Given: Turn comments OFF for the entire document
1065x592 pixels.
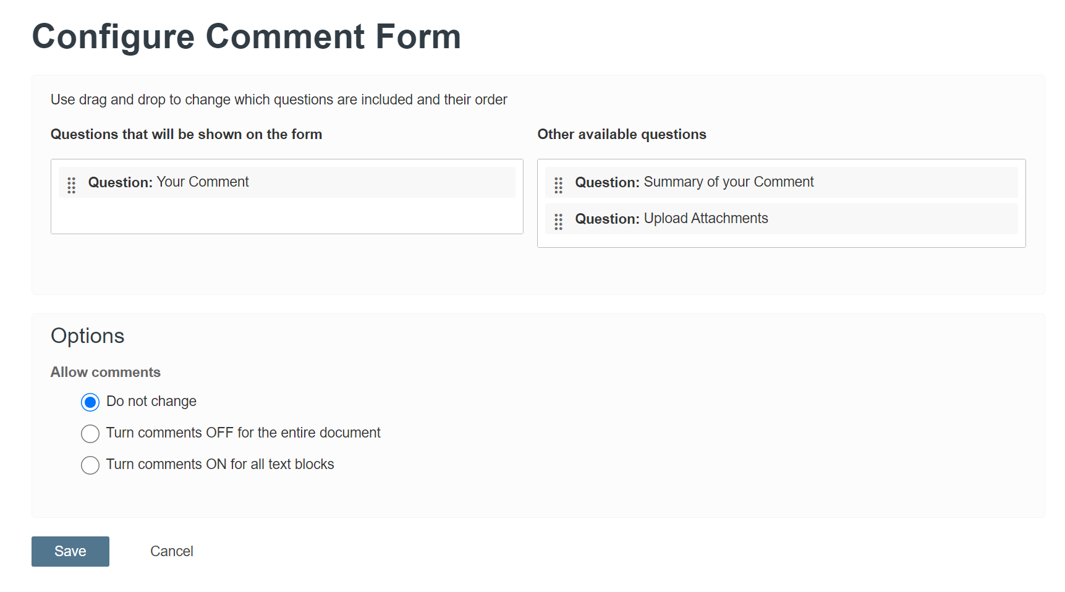Looking at the screenshot, I should click(x=90, y=433).
